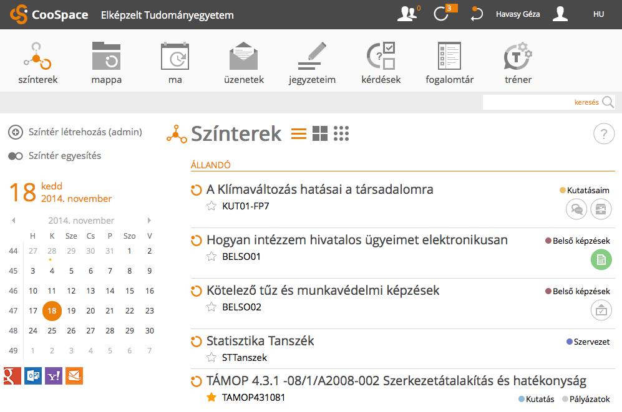Click Színtér egyesítés toggle
The height and width of the screenshot is (412, 622).
pyautogui.click(x=55, y=156)
